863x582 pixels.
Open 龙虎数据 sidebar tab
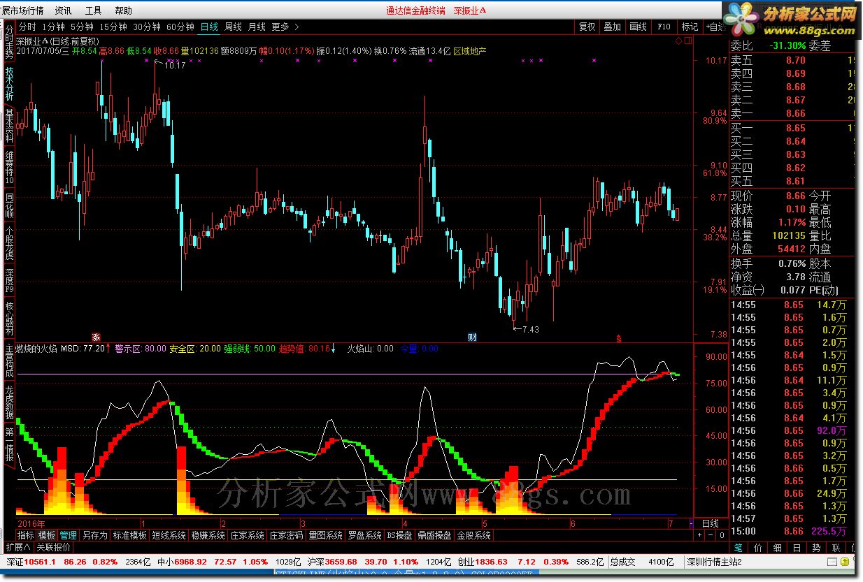tap(9, 401)
